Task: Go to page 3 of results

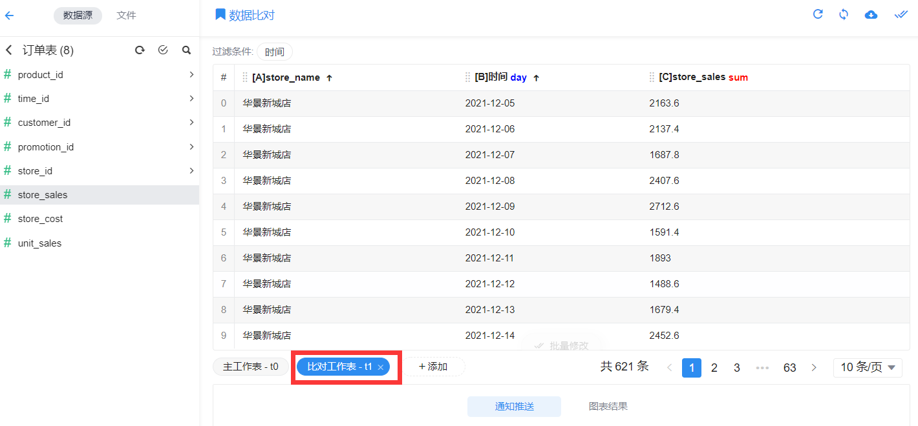Action: pos(737,368)
